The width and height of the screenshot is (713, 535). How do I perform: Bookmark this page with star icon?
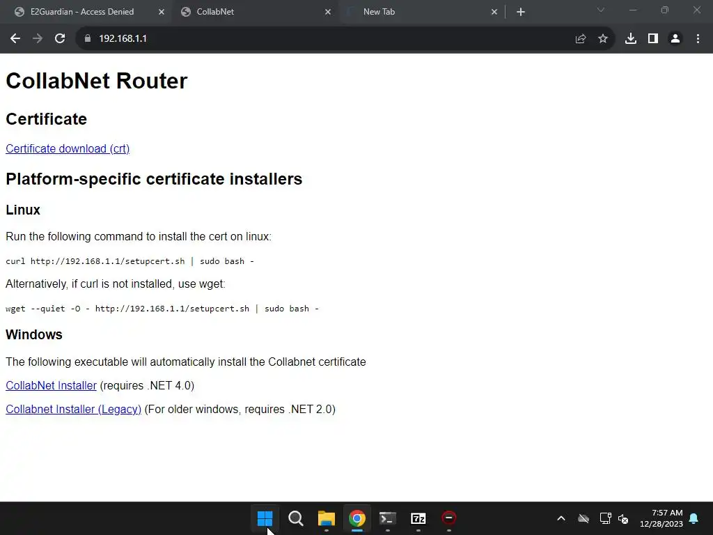(x=603, y=39)
